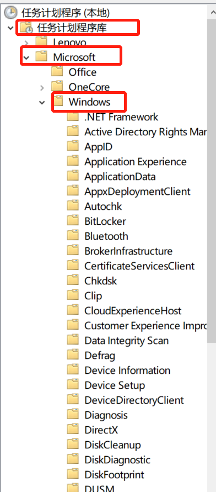The image size is (216, 492).
Task: Select the Windows tree label
Action: pyautogui.click(x=89, y=102)
